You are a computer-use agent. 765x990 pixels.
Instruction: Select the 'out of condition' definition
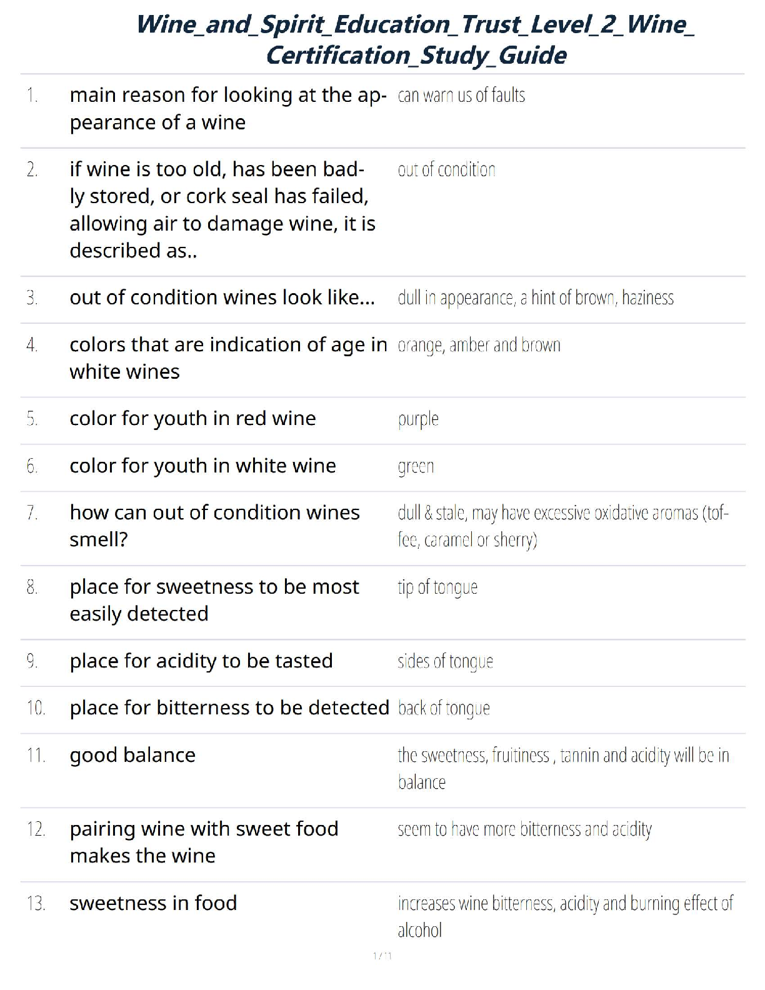pyautogui.click(x=446, y=169)
